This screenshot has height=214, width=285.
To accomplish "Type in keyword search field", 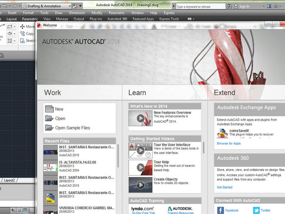I will pyautogui.click(x=200, y=7).
